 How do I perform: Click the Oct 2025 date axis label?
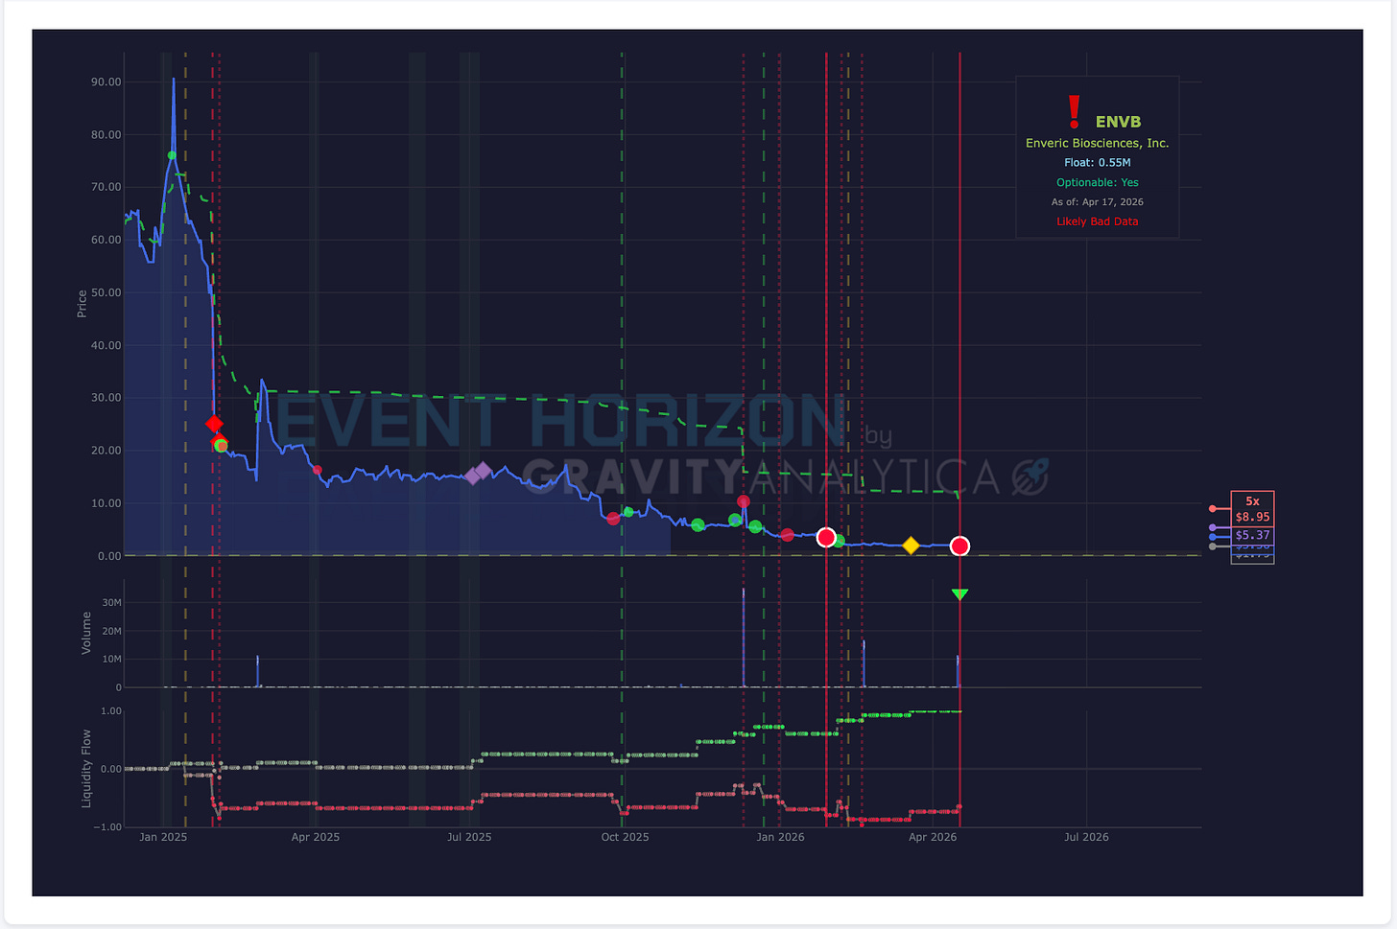click(625, 837)
